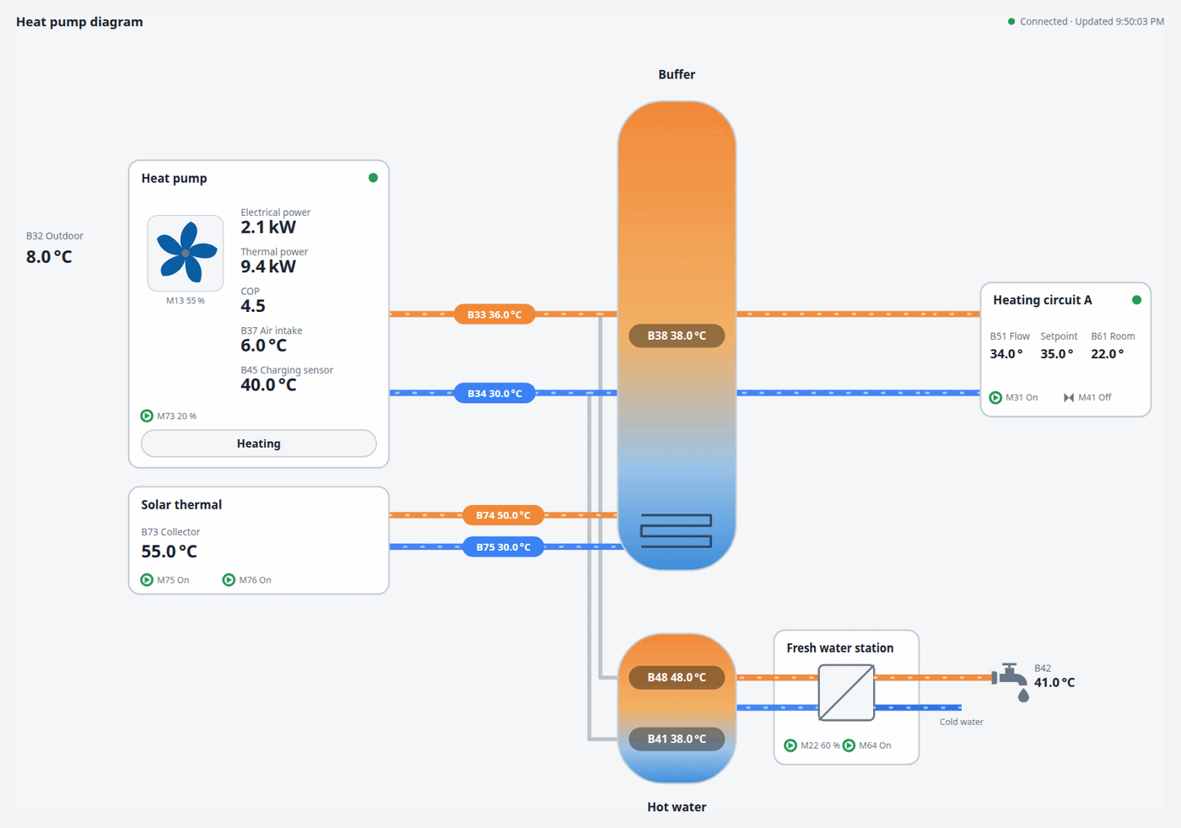1181x828 pixels.
Task: Click the heat pump green status dot
Action: (x=373, y=178)
